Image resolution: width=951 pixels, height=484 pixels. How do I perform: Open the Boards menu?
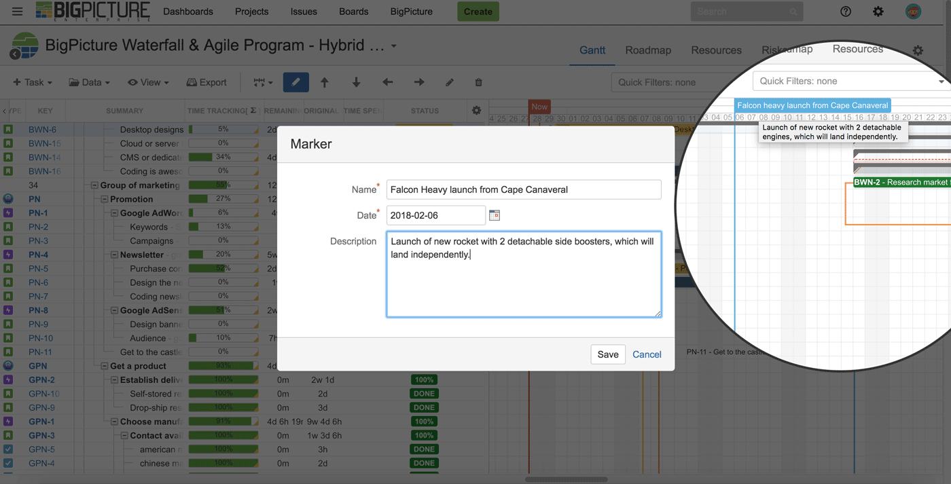(354, 12)
